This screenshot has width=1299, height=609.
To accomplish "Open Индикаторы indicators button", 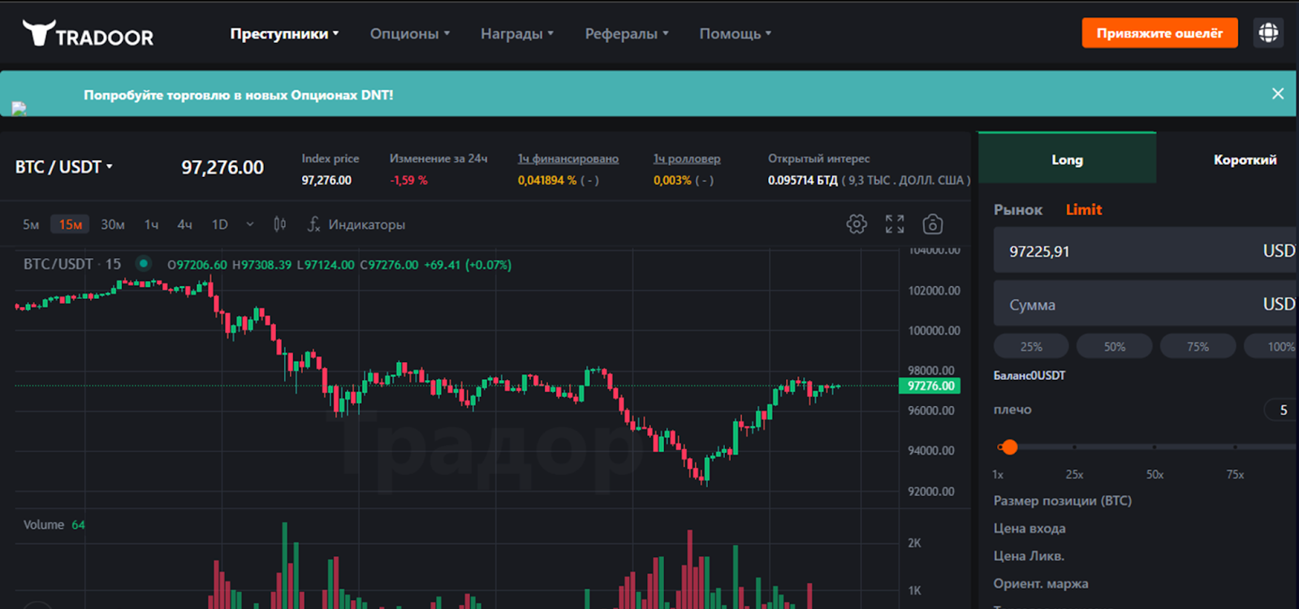I will [x=356, y=224].
